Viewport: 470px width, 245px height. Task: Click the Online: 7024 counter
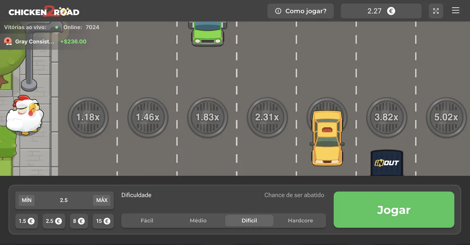click(81, 27)
